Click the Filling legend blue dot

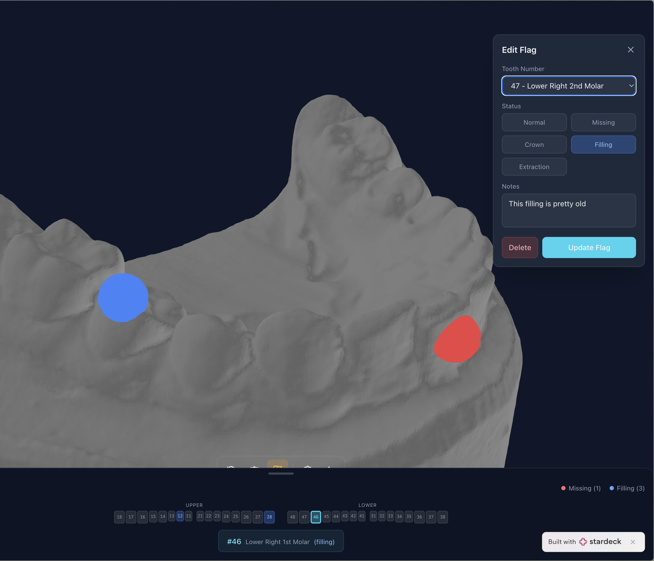coord(611,488)
